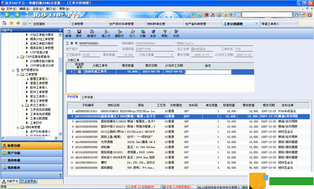Click the window tile grid icon

pyautogui.click(x=25, y=23)
